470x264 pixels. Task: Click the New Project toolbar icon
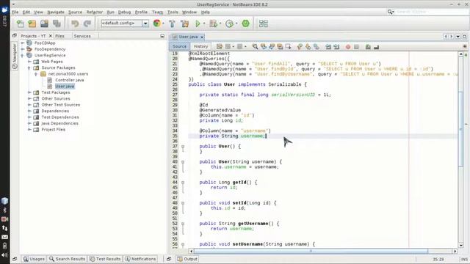(32, 23)
